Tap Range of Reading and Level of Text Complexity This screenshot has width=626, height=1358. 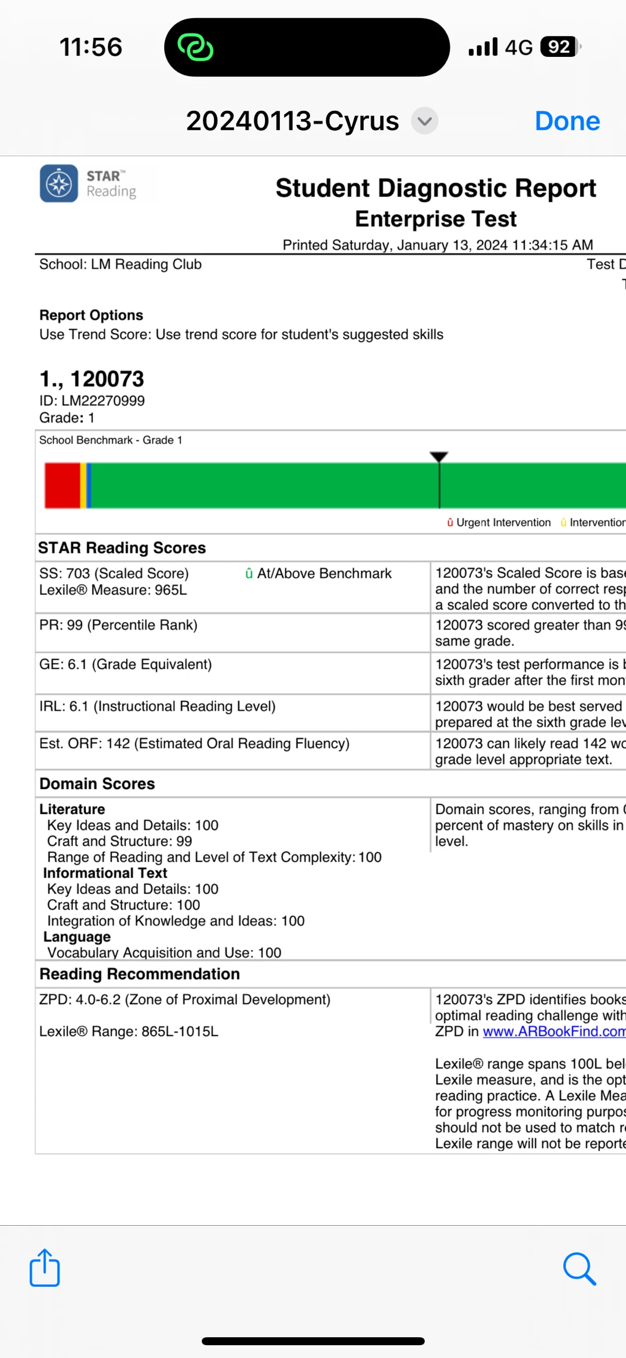[214, 857]
